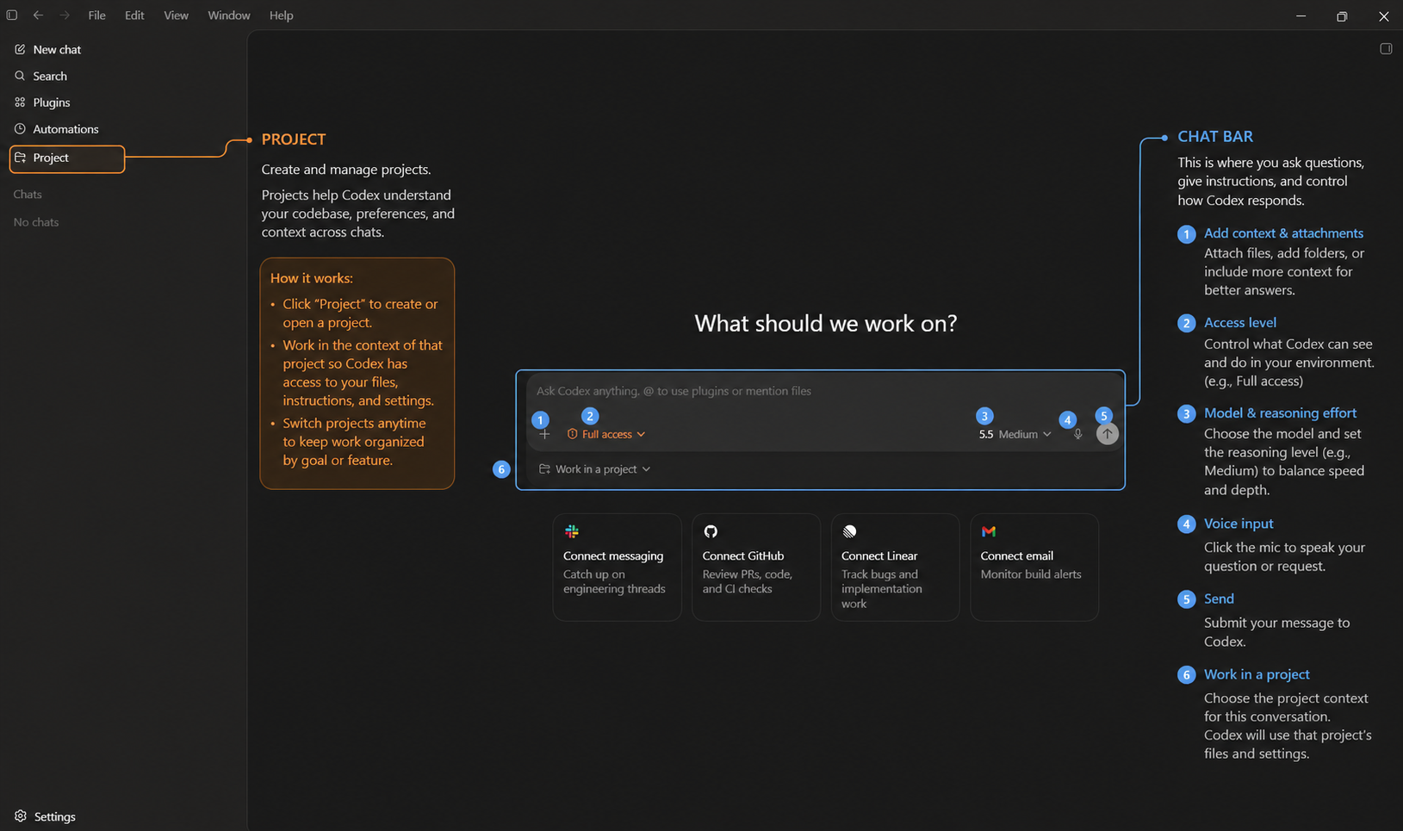
Task: Click the Project folder icon in sidebar
Action: pos(20,158)
